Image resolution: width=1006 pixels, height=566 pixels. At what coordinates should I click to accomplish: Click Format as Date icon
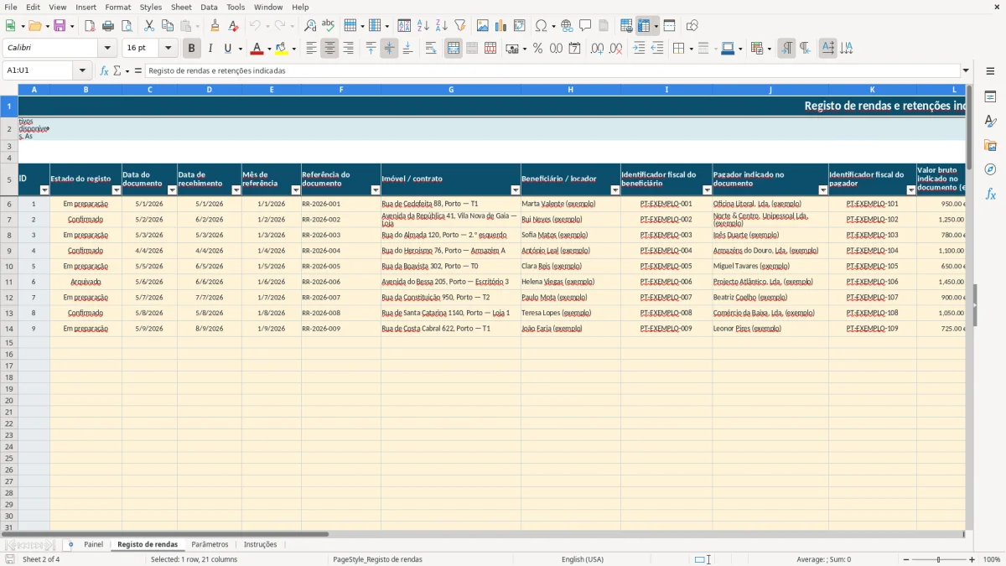[575, 49]
